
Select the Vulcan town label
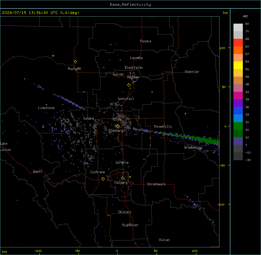point(164,240)
